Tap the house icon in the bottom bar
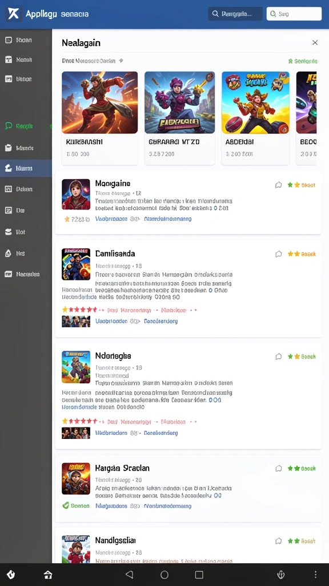329x586 pixels. pos(48,575)
